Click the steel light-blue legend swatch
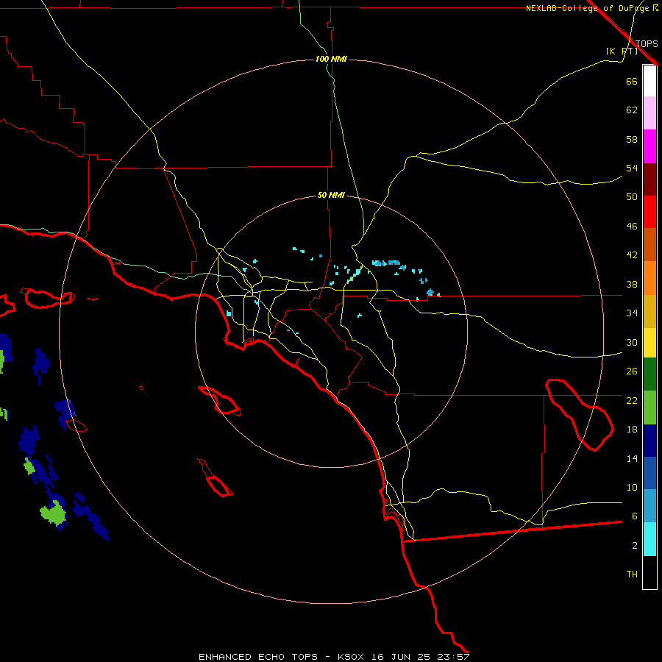The height and width of the screenshot is (662, 662). [649, 506]
